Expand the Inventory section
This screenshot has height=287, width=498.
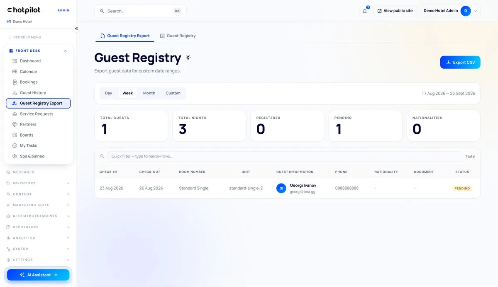point(38,183)
